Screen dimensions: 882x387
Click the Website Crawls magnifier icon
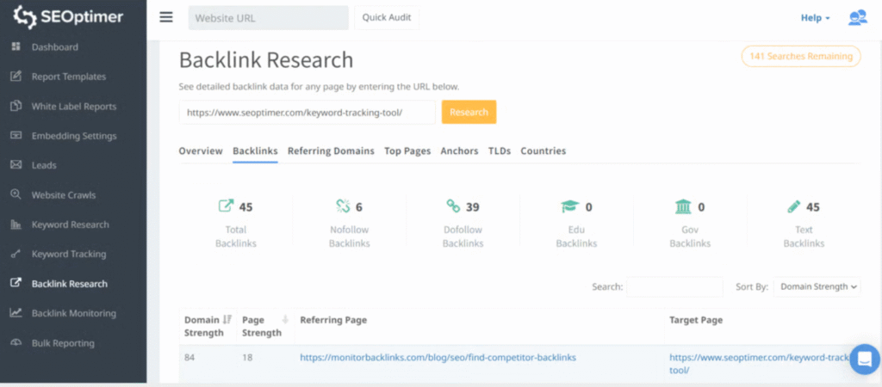tap(16, 194)
